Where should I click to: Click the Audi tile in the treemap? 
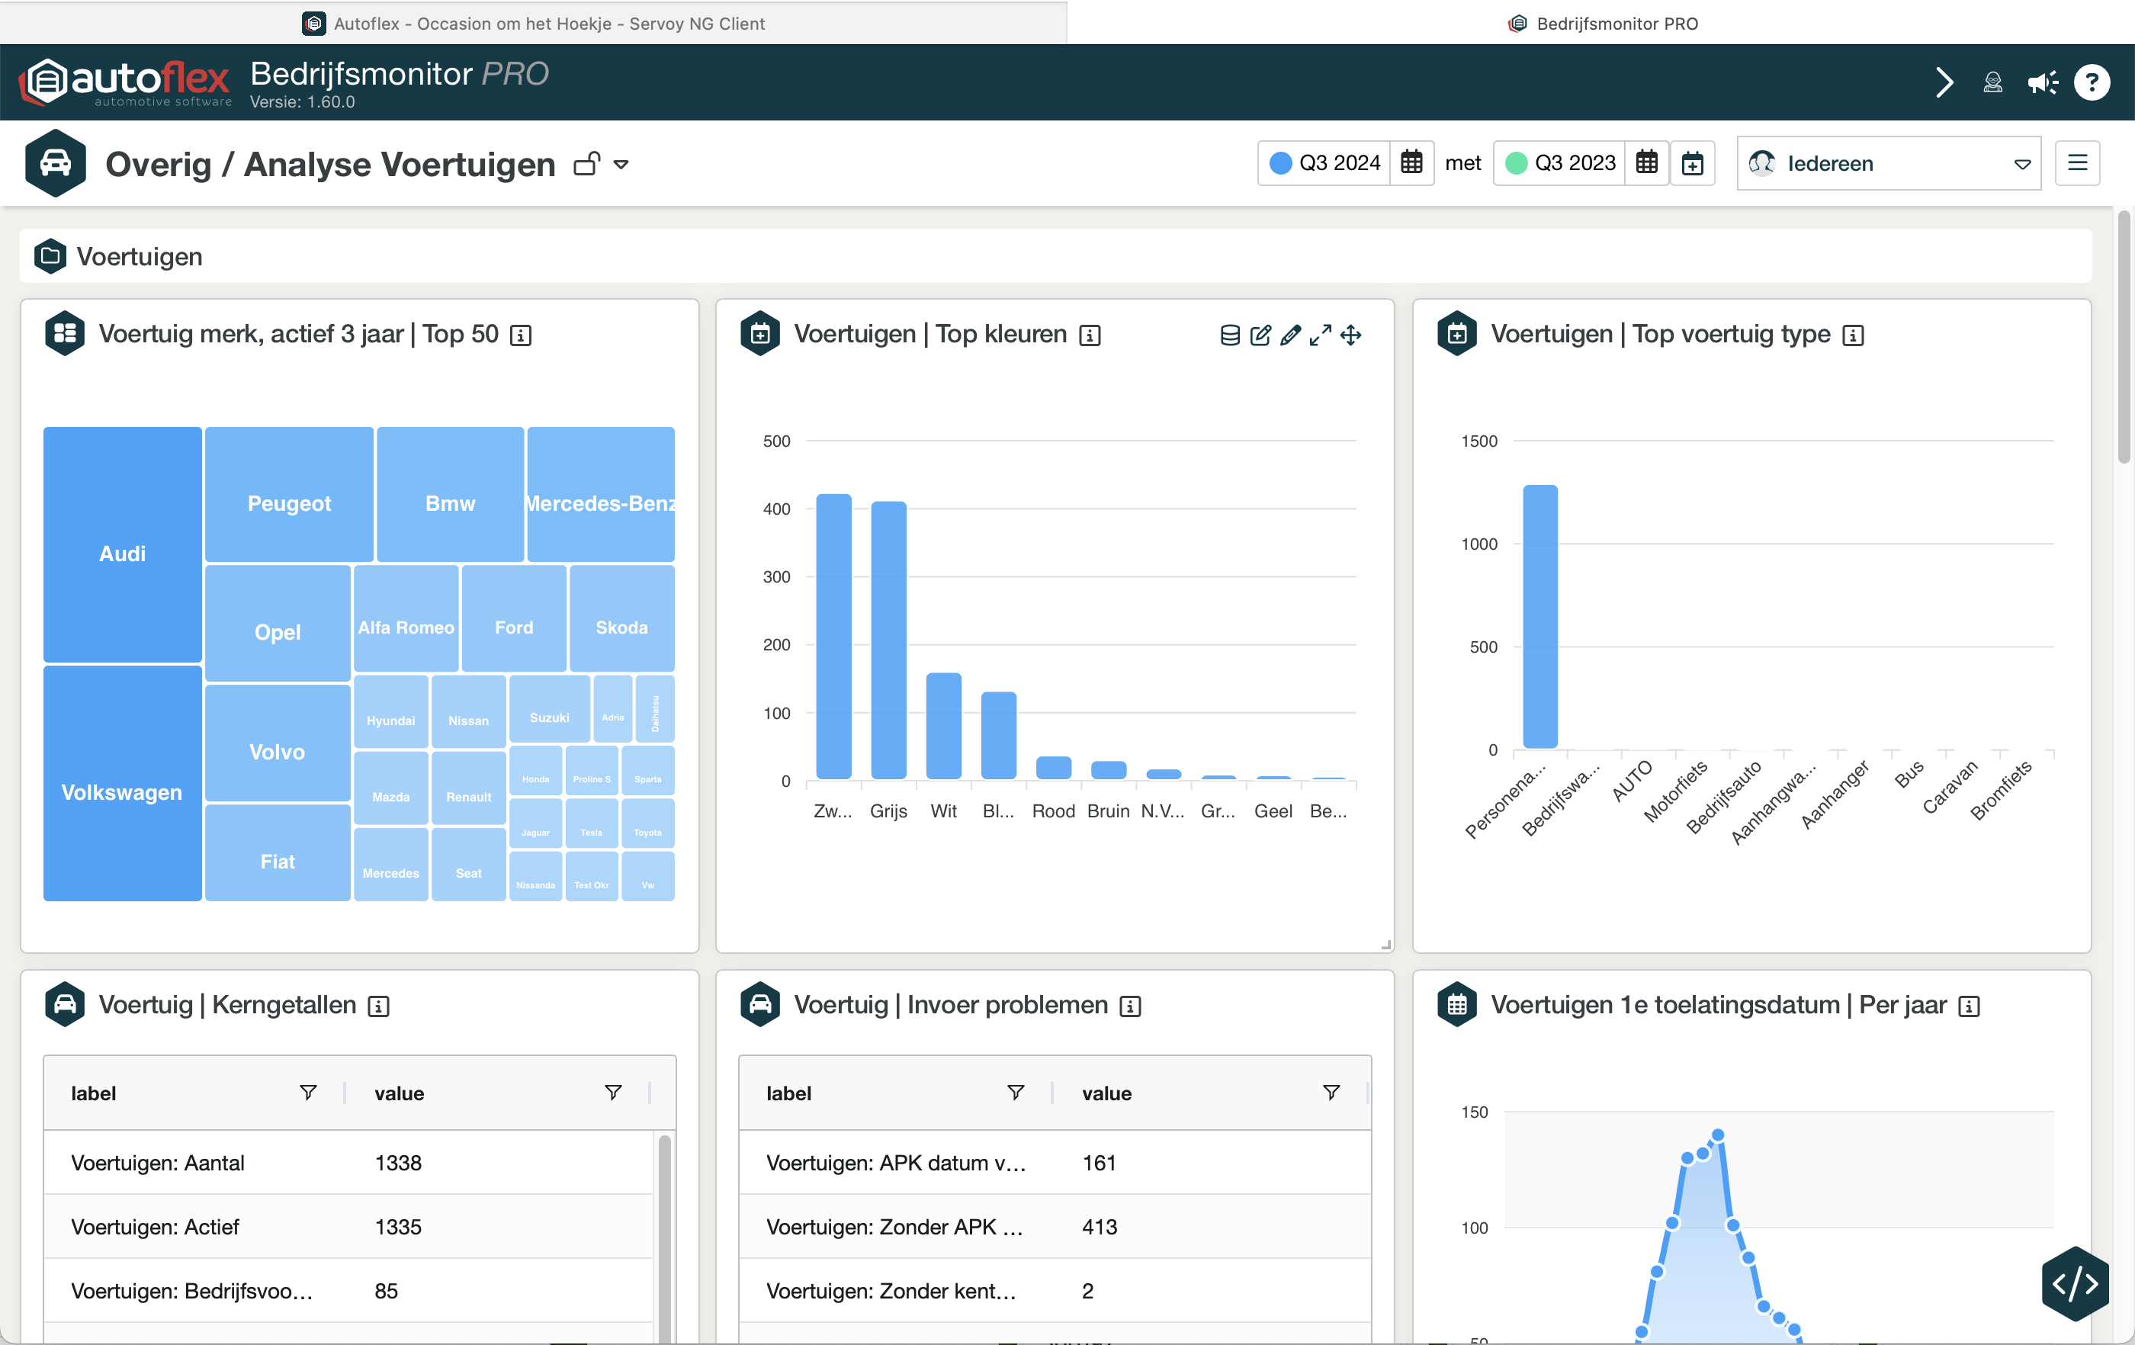(122, 554)
